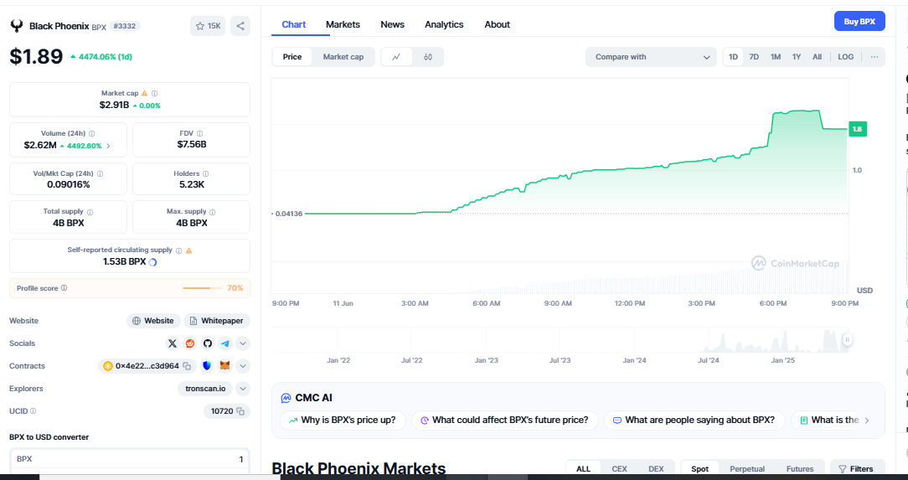
Task: Open the About tab
Action: click(x=498, y=24)
